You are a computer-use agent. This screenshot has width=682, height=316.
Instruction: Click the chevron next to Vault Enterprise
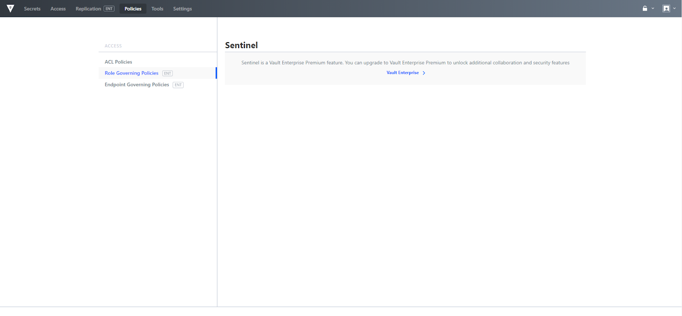point(424,73)
